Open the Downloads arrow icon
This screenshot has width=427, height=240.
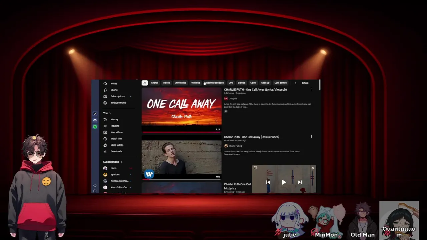[105, 151]
